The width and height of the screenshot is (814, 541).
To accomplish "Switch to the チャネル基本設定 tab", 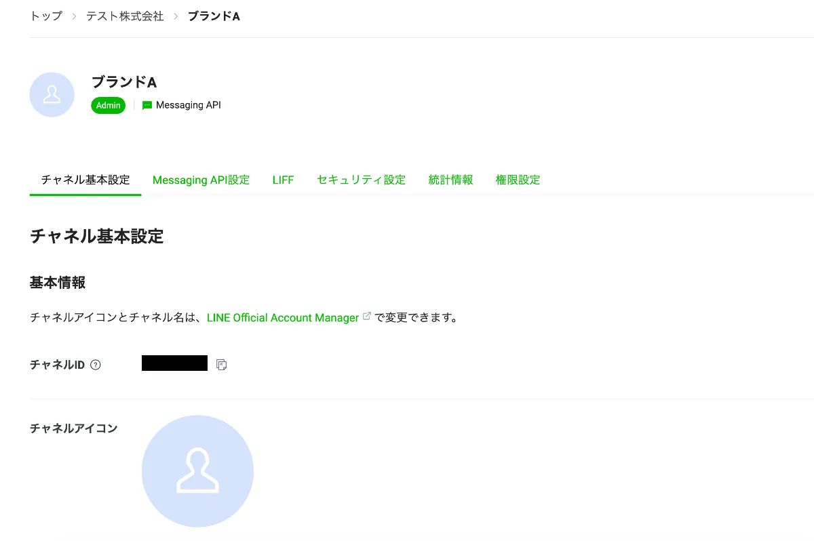I will point(85,180).
